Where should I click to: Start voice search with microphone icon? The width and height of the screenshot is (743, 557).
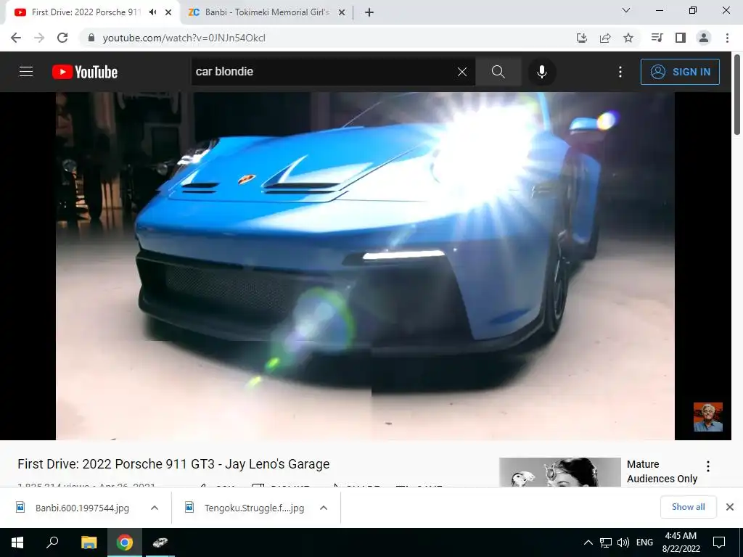[x=541, y=72]
